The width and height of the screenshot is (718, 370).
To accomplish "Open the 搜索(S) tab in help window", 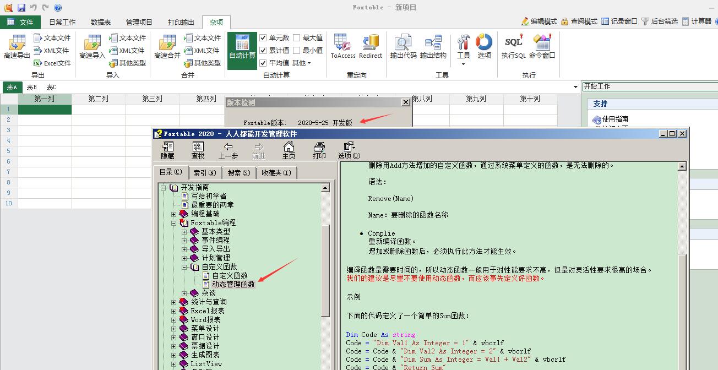I will (238, 173).
